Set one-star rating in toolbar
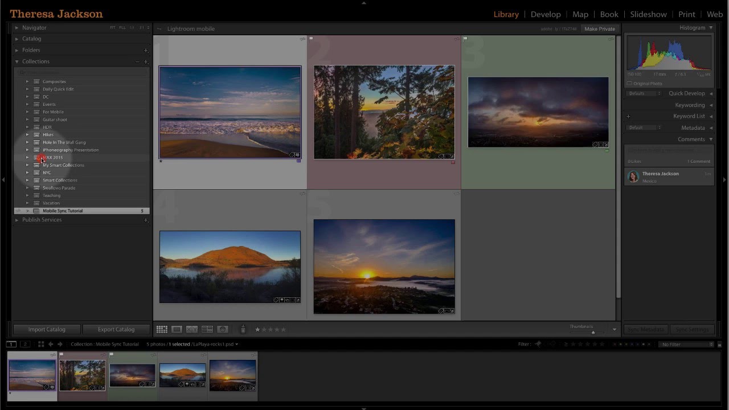Image resolution: width=729 pixels, height=410 pixels. 257,329
